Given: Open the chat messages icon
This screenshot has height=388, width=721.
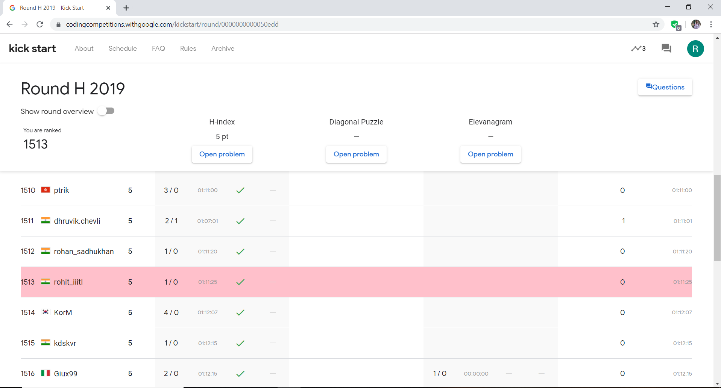Looking at the screenshot, I should click(666, 48).
